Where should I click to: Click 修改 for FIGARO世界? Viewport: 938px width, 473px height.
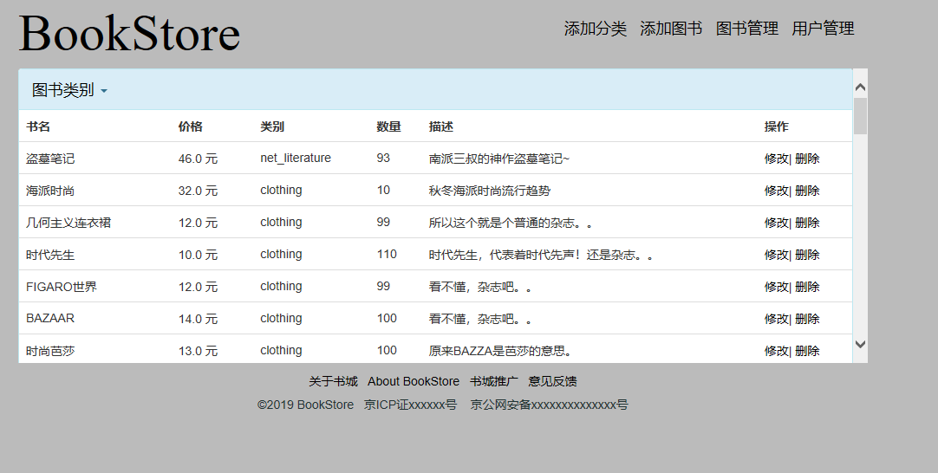777,287
